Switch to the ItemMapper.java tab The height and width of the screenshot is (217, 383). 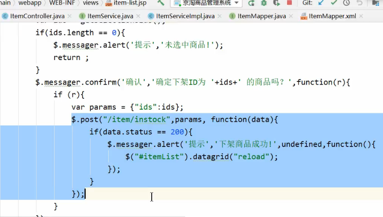(x=262, y=16)
